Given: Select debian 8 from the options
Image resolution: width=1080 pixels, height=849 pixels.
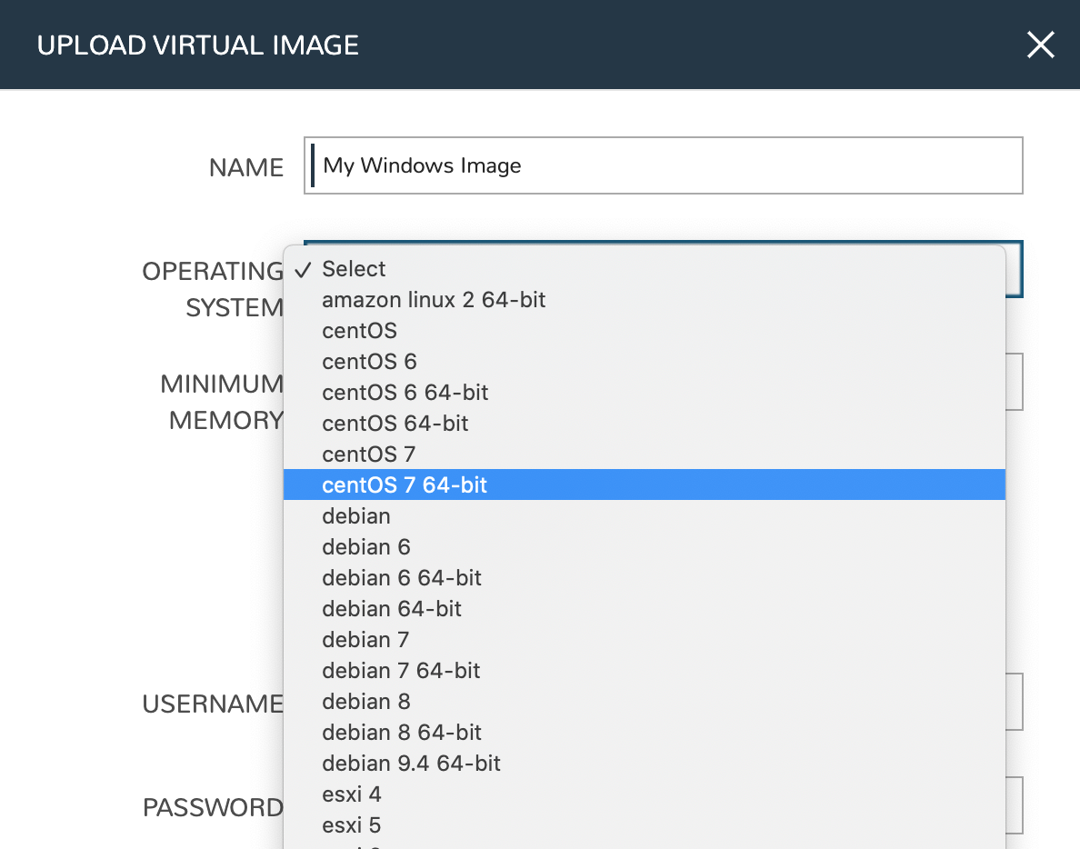Looking at the screenshot, I should [x=366, y=701].
